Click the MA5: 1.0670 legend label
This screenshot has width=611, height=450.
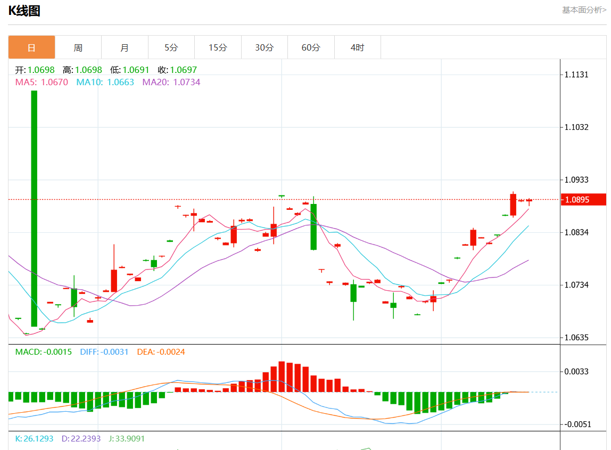42,82
